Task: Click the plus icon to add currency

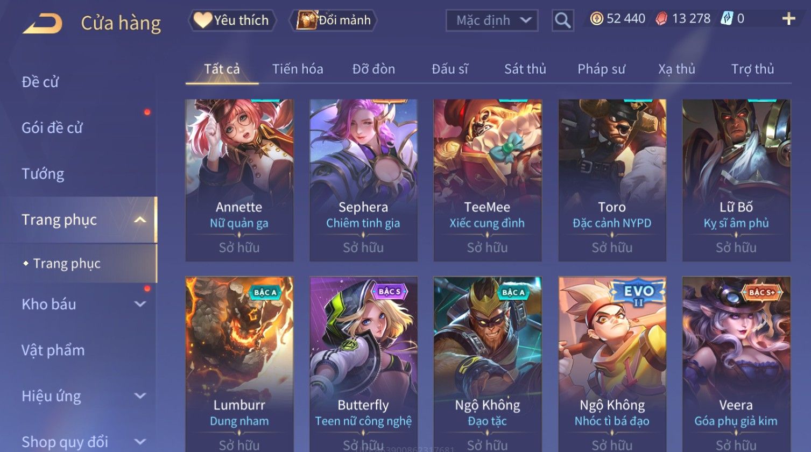Action: pos(788,19)
